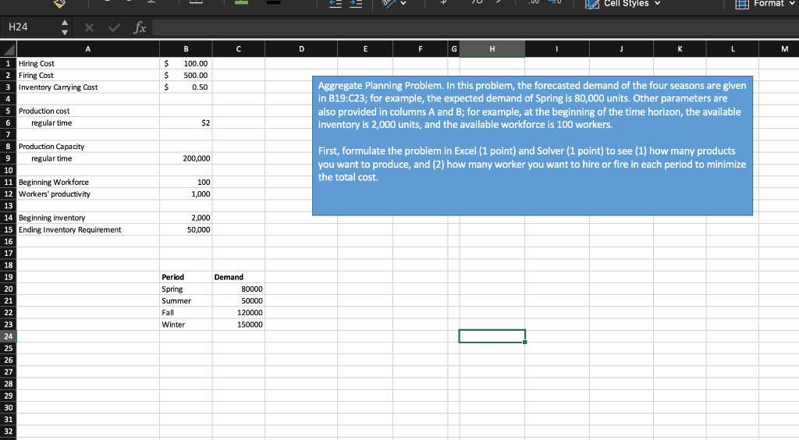Click inside the formula bar field
Screen dimensions: 799x440
(x=475, y=27)
